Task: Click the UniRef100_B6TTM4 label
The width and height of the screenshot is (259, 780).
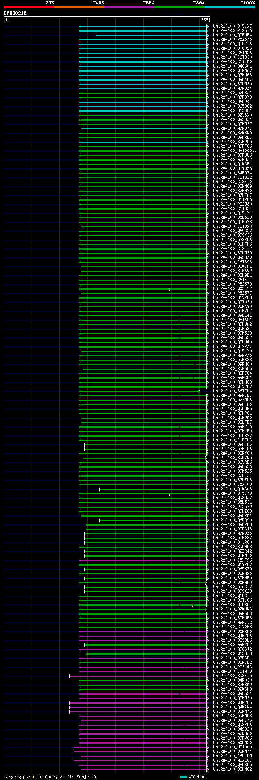Action: pos(232,391)
